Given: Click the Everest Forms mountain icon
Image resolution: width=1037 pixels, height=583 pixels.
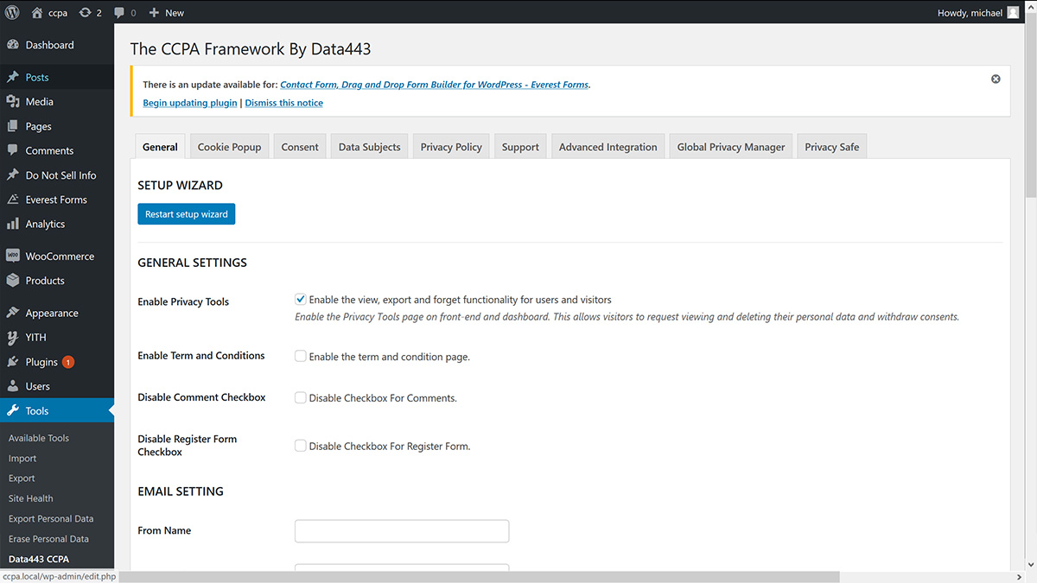Looking at the screenshot, I should coord(13,200).
